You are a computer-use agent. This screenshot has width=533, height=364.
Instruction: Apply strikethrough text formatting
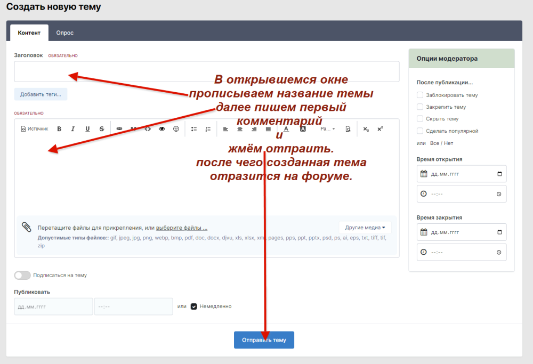102,129
